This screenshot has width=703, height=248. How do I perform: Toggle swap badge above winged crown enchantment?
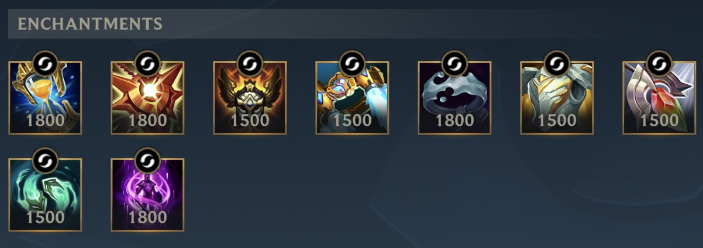click(x=250, y=63)
